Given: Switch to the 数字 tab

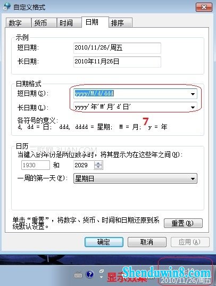Looking at the screenshot, I should coord(18,23).
